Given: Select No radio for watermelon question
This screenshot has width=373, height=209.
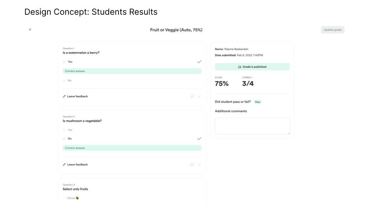Looking at the screenshot, I should pos(64,81).
